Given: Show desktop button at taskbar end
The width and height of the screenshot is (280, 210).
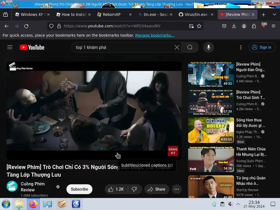Looking at the screenshot, I should pyautogui.click(x=273, y=204).
